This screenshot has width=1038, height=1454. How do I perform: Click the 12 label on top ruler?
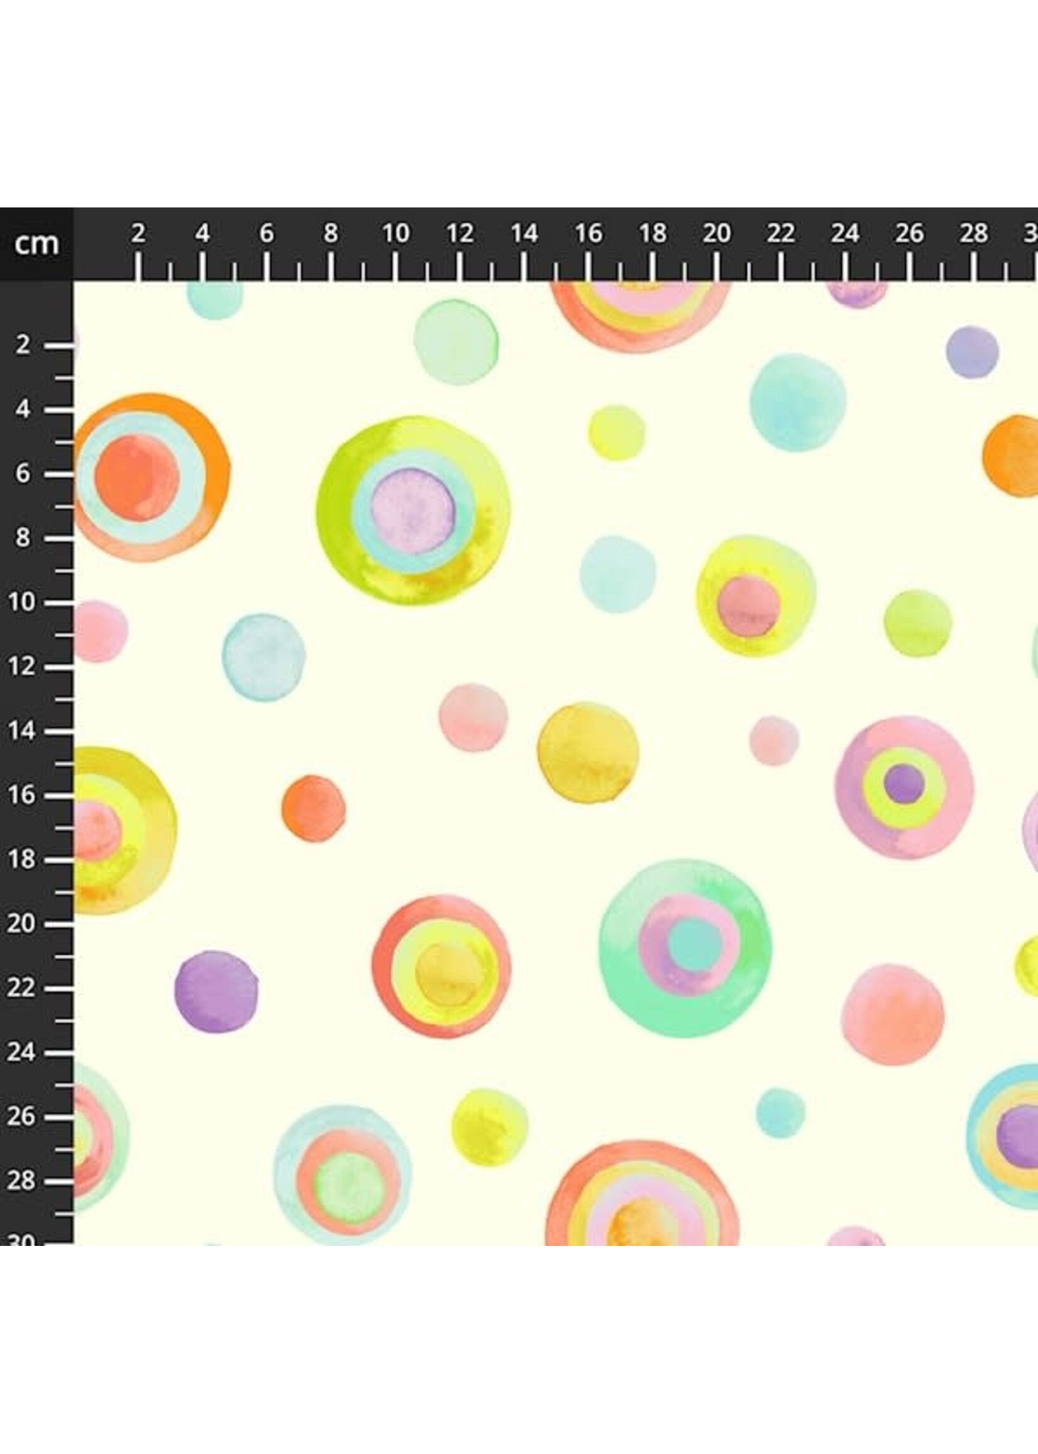pos(459,233)
